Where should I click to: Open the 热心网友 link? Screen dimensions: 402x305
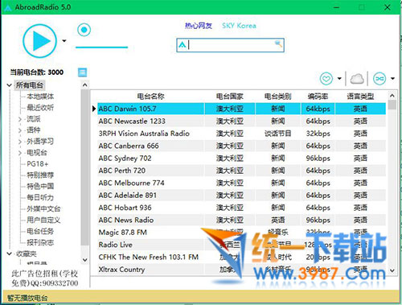tap(199, 26)
